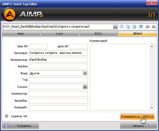The image size is (159, 131).
Task: Open file browse button with three dots
Action: 115,27
